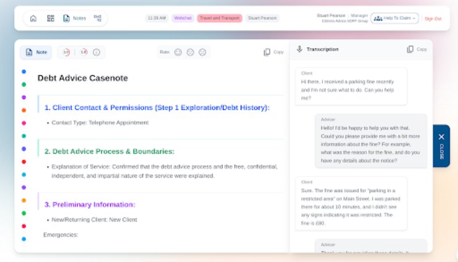
Task: Open the dashboard grid icon
Action: tap(51, 19)
